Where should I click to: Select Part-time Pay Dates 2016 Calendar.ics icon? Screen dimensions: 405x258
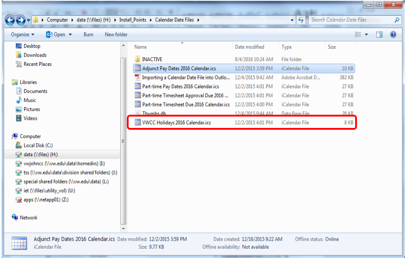click(138, 86)
